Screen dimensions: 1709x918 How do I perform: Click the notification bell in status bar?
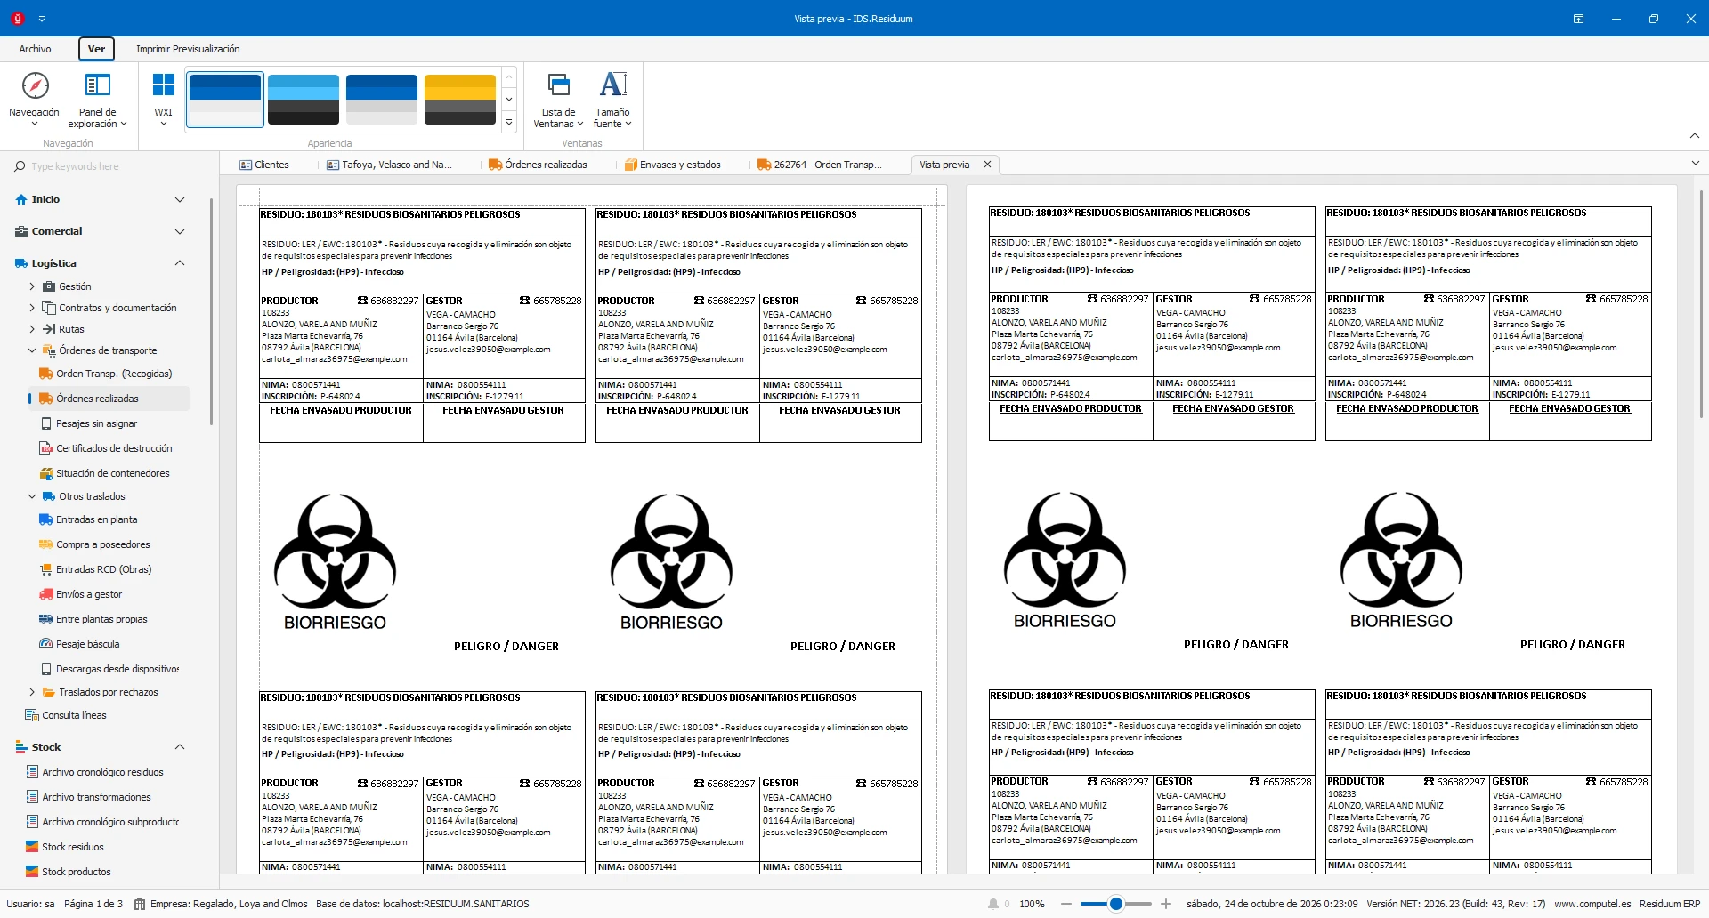coord(993,904)
